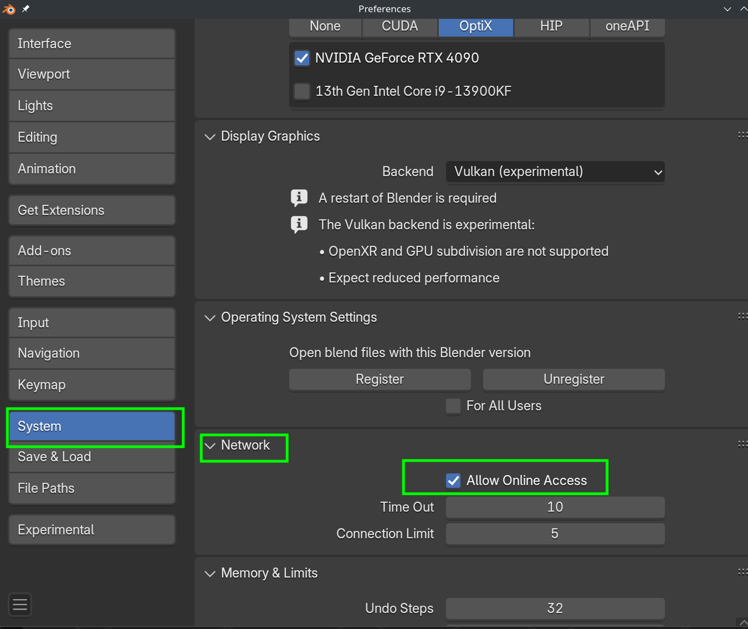Click the Connection Limit value field

pyautogui.click(x=555, y=534)
